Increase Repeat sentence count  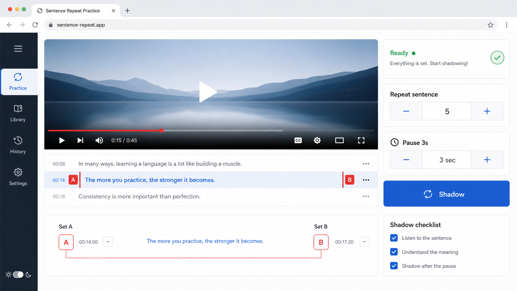point(487,111)
